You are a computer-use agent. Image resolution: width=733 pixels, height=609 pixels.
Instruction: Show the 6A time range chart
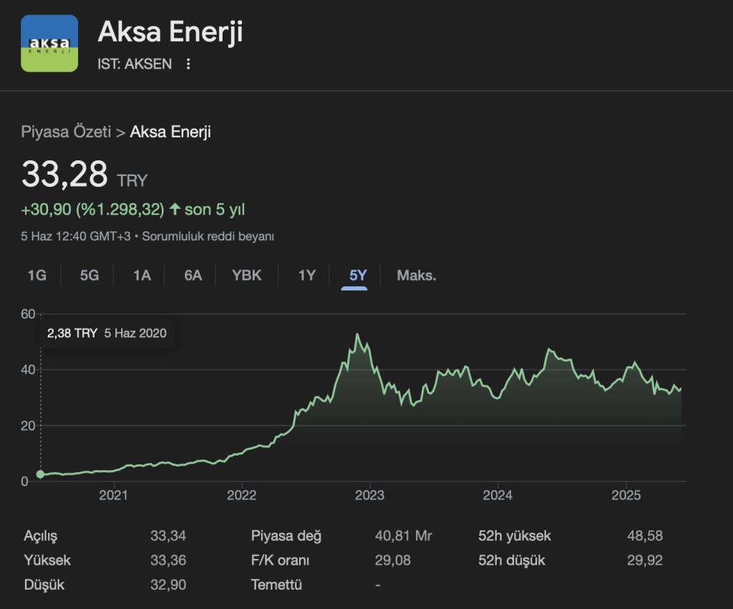pyautogui.click(x=193, y=276)
